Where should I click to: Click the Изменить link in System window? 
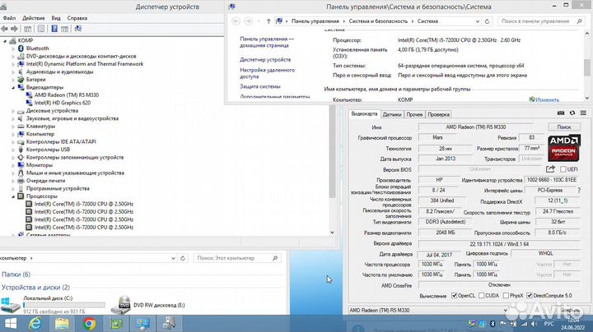coord(547,100)
